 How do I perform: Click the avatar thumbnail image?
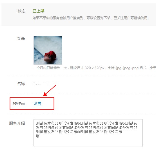48,50
